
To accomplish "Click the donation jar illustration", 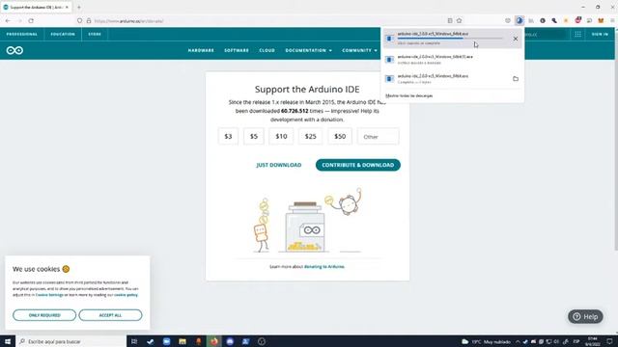I will [304, 227].
